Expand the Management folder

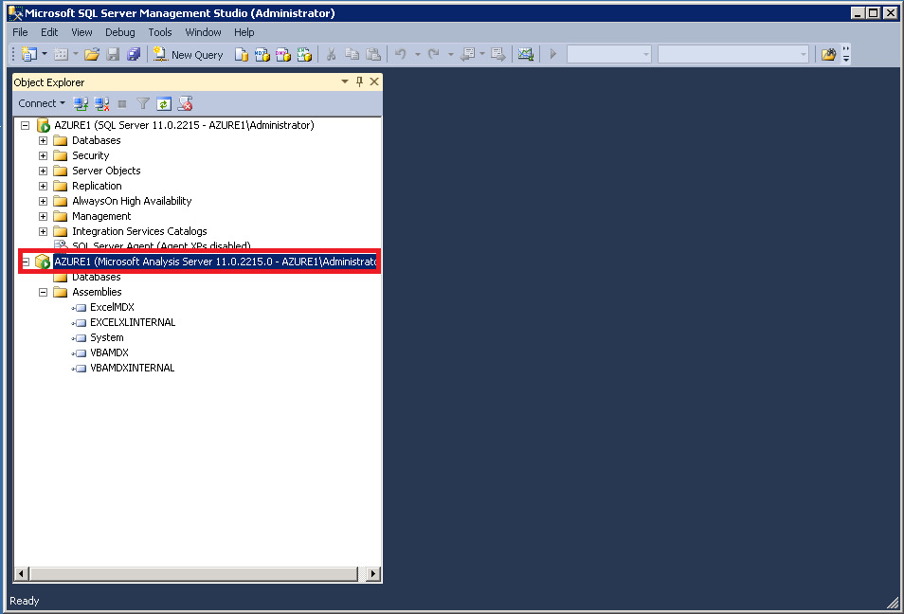point(43,216)
